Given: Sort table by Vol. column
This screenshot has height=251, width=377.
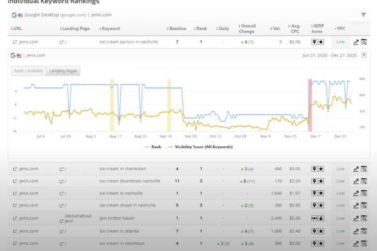Looking at the screenshot, I should (x=276, y=29).
